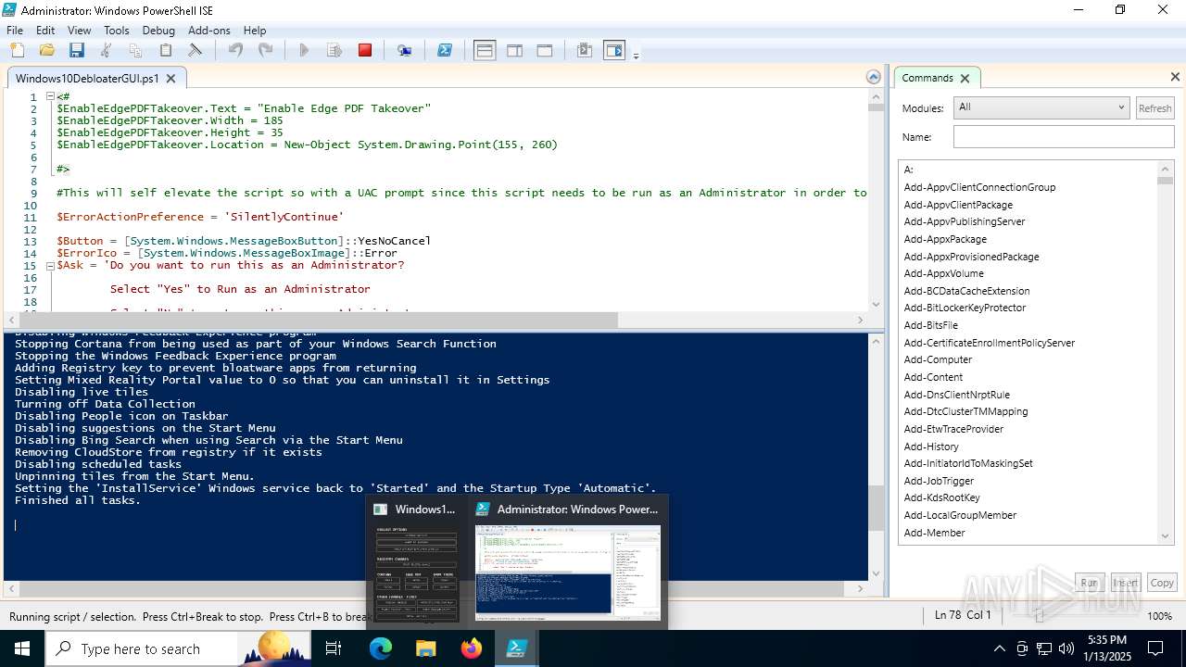Click the commands list scroll-up arrow
The height and width of the screenshot is (667, 1186).
1166,169
